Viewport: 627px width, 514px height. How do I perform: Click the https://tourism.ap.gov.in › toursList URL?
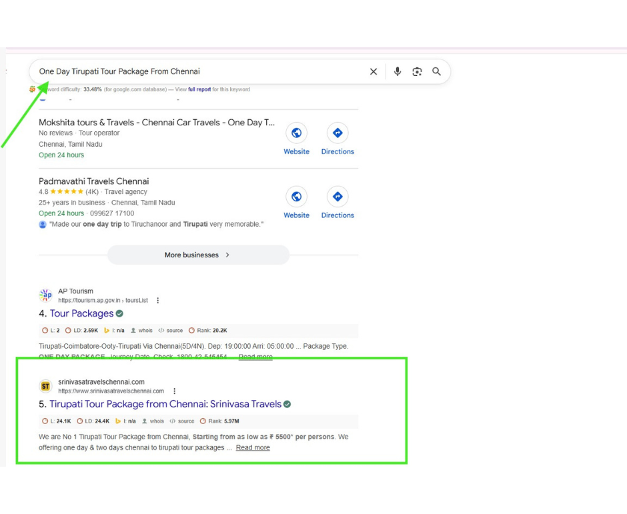103,301
